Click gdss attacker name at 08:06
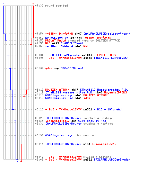The image size is (156, 173). tap(49, 68)
